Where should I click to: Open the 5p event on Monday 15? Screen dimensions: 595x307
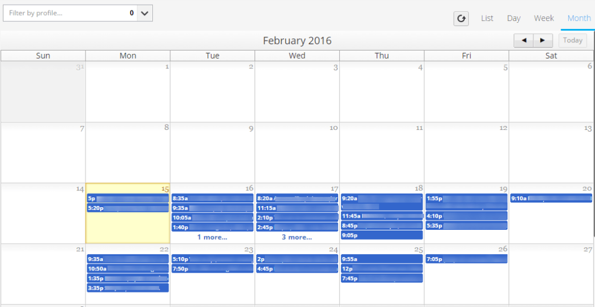coord(128,198)
